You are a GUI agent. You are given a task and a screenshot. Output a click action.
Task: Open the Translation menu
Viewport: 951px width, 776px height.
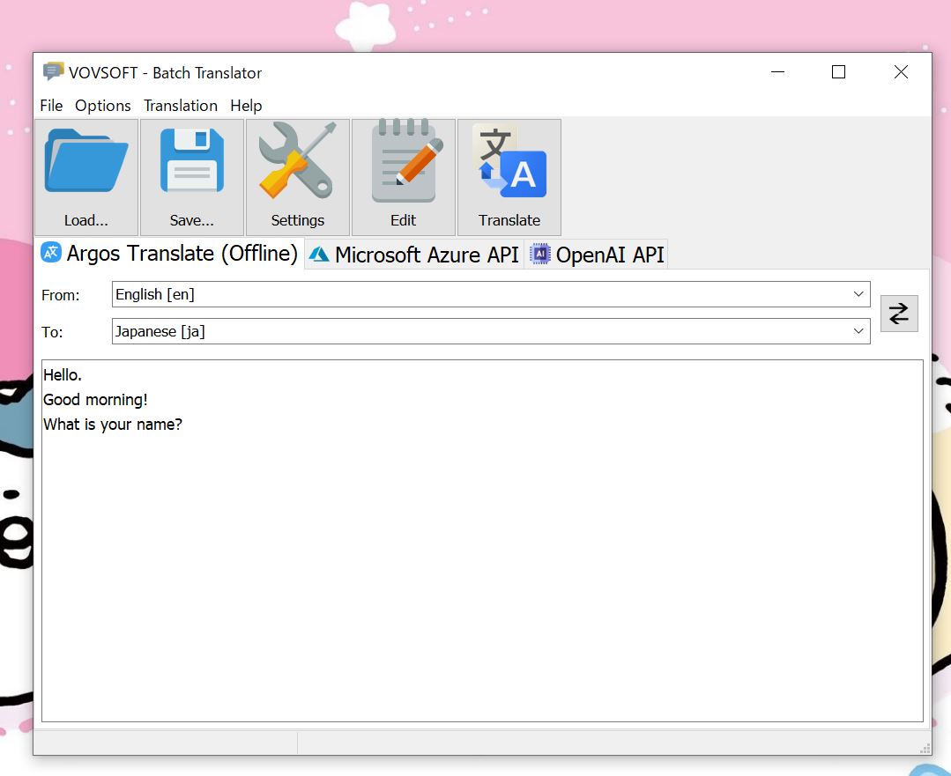click(x=181, y=106)
